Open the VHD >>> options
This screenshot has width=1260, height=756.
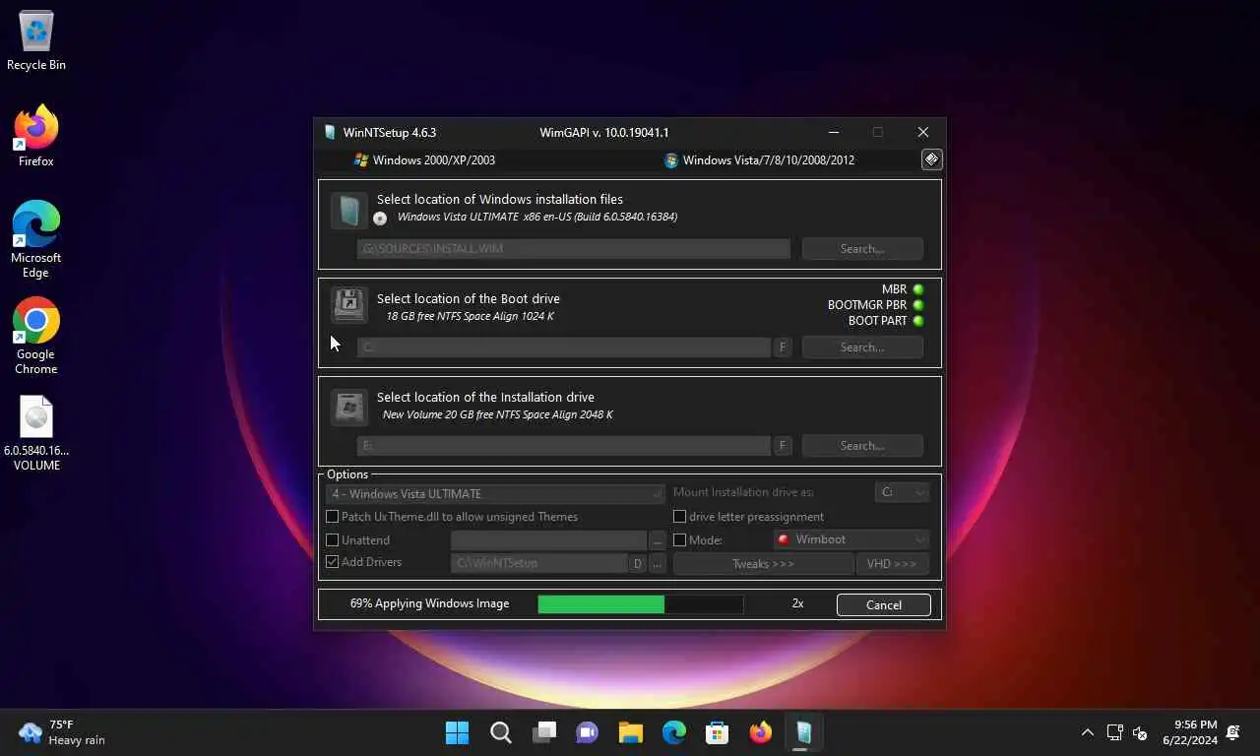pos(892,564)
